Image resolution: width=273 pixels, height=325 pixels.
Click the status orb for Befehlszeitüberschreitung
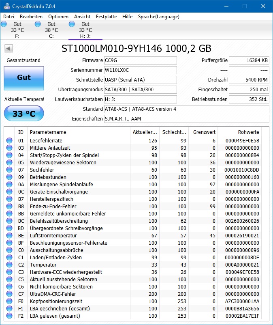9,221
